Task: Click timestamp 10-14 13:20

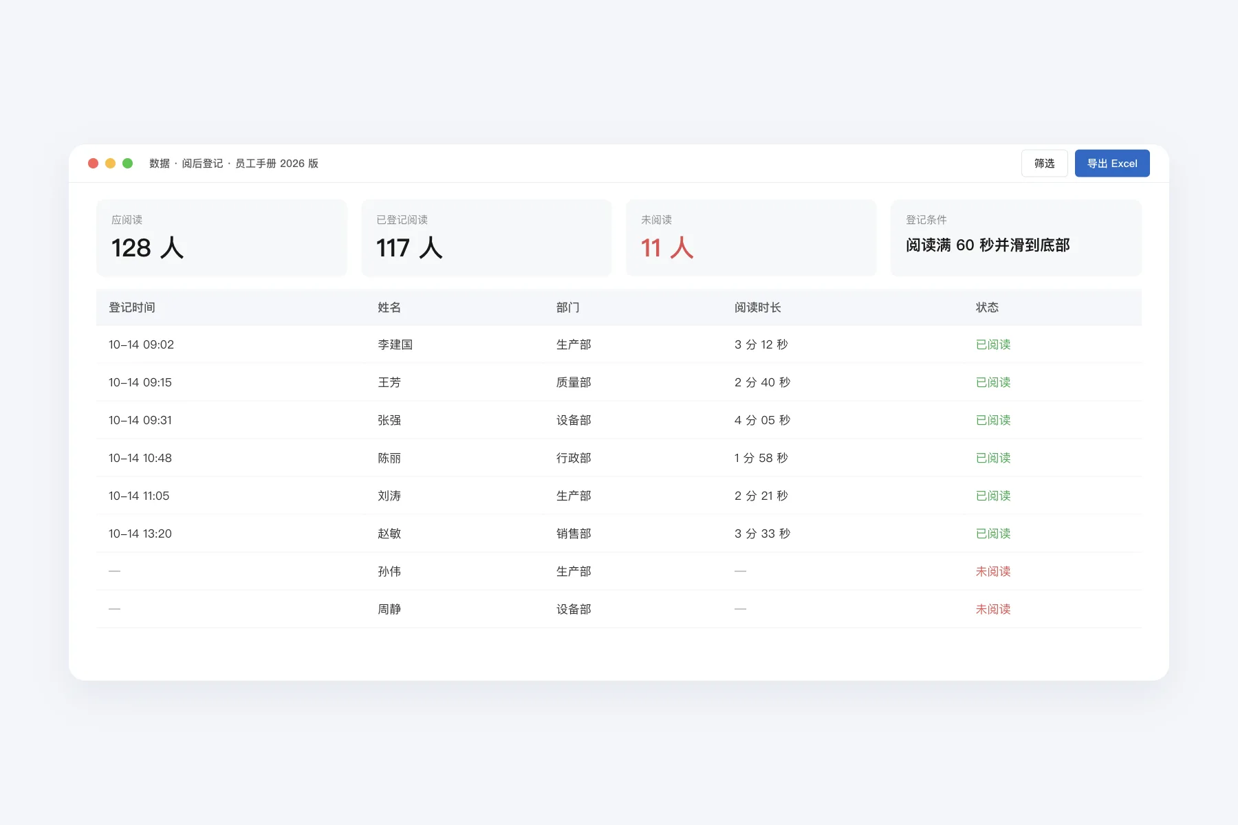Action: [x=140, y=533]
